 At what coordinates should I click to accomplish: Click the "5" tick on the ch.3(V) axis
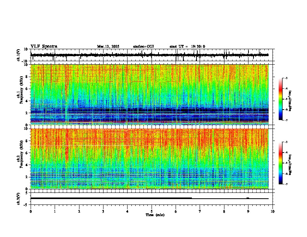point(27,192)
